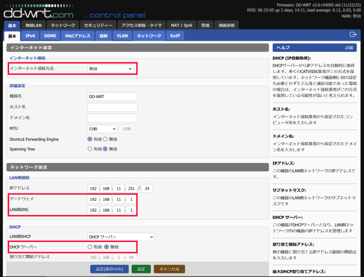The width and height of the screenshot is (364, 277).
Task: Click 割り当て開始アドレス last octet 64 field
Action: (x=132, y=257)
